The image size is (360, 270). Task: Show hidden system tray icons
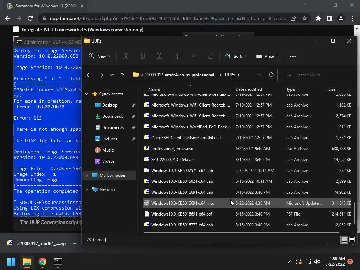pyautogui.click(x=290, y=262)
